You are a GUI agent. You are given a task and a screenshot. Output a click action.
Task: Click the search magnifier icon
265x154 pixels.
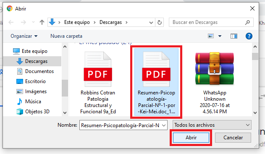[x=247, y=22]
